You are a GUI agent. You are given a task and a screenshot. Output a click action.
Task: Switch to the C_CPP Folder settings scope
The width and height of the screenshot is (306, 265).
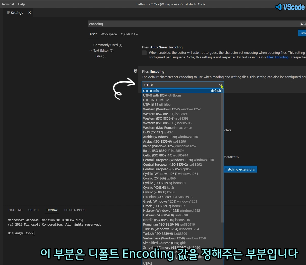pos(130,34)
